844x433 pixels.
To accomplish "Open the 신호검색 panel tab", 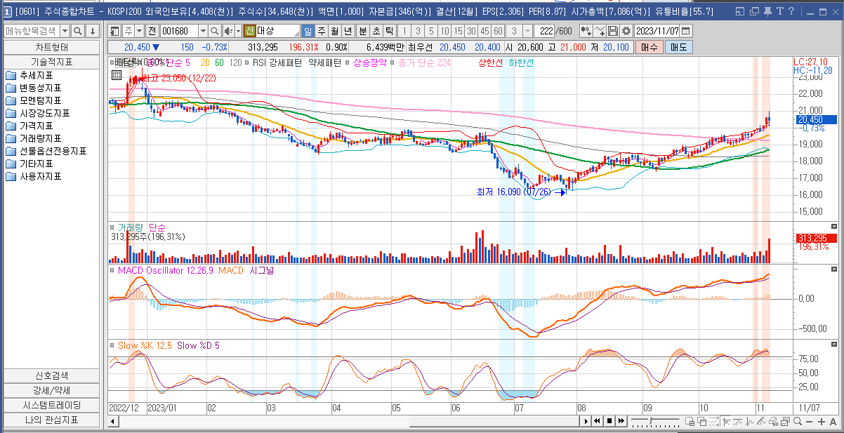I will 51,375.
